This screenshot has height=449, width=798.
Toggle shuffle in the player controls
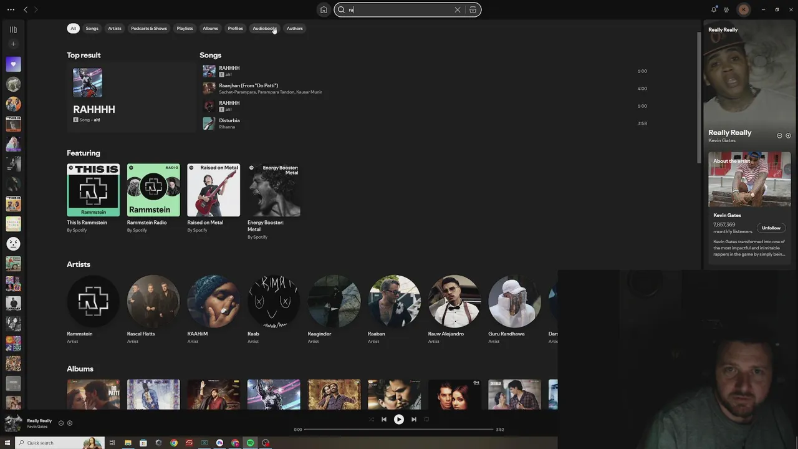372,419
